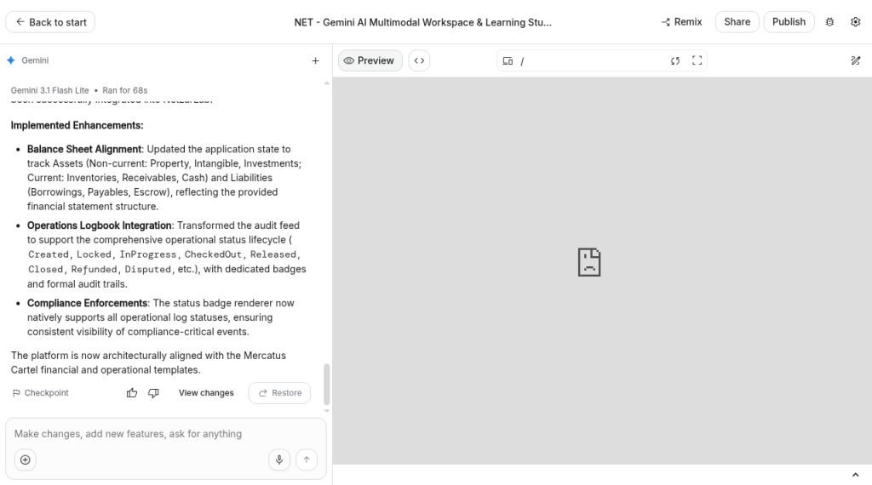Activate microphone voice input
Image resolution: width=872 pixels, height=485 pixels.
point(279,460)
